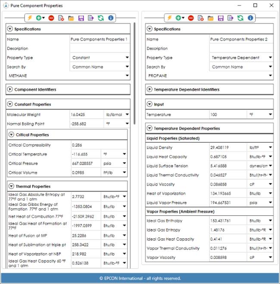
Task: Collapse the Thermal Properties section
Action: tap(11, 186)
